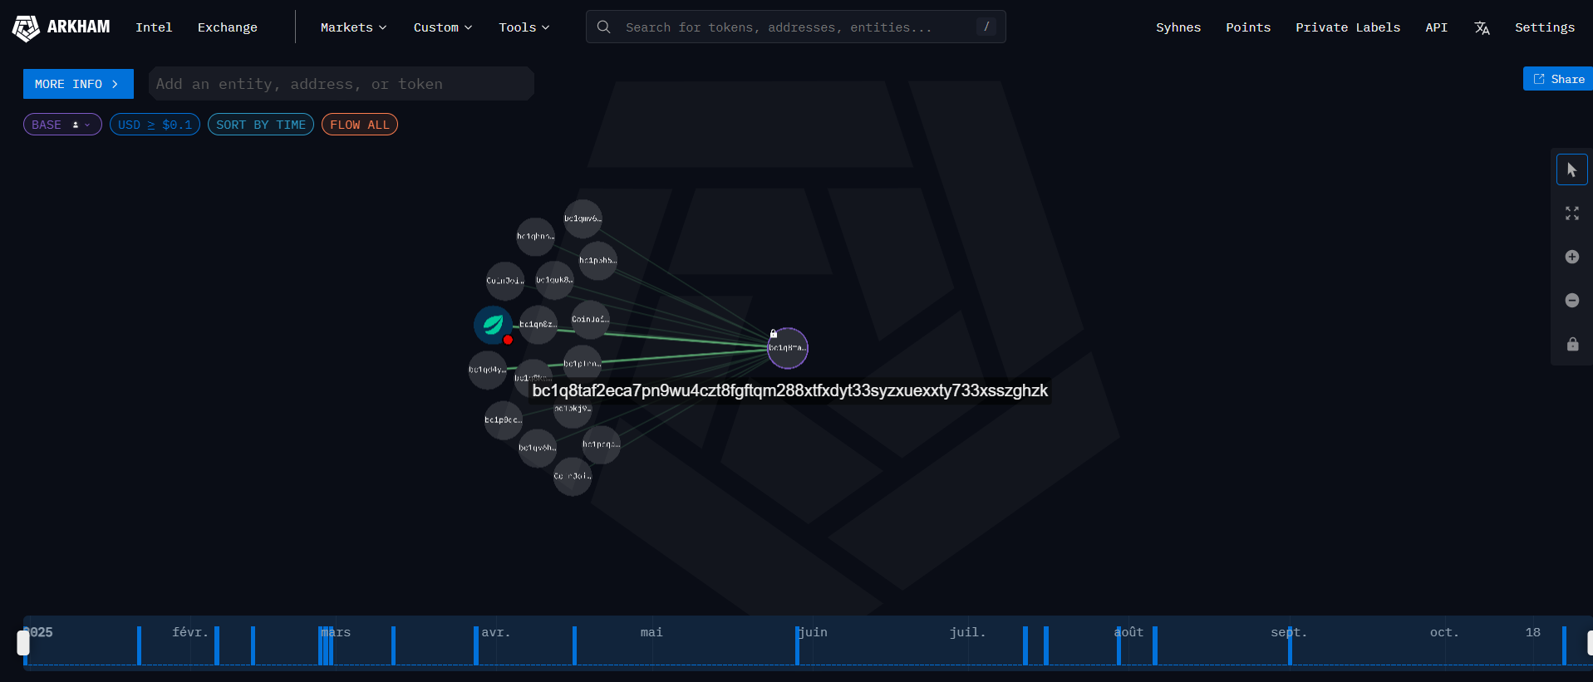This screenshot has width=1593, height=682.
Task: Go to the Intel page
Action: pyautogui.click(x=154, y=27)
